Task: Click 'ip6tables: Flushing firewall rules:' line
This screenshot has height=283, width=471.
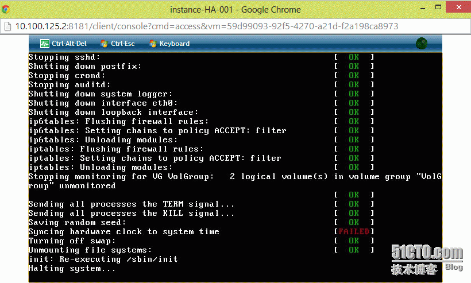Action: point(118,122)
